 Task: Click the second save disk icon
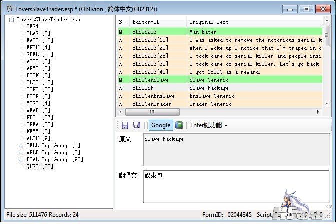click(136, 125)
